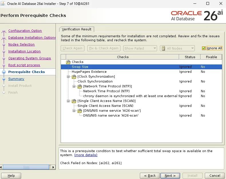Click the Check Again button
This screenshot has height=179, width=226.
tap(72, 48)
